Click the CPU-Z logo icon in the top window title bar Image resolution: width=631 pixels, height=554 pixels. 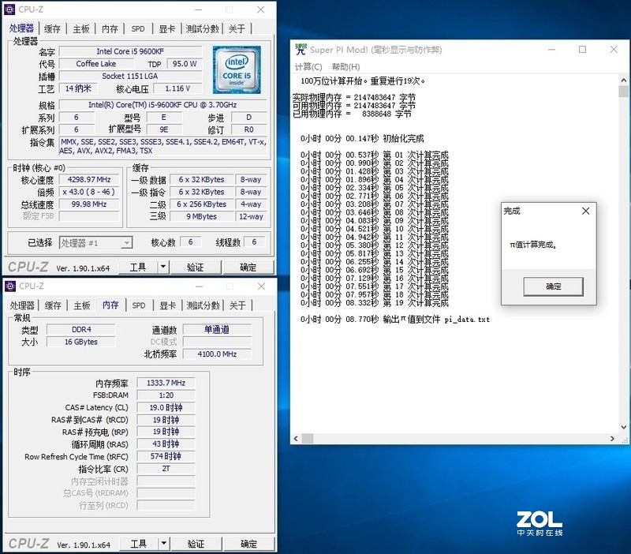[x=9, y=9]
